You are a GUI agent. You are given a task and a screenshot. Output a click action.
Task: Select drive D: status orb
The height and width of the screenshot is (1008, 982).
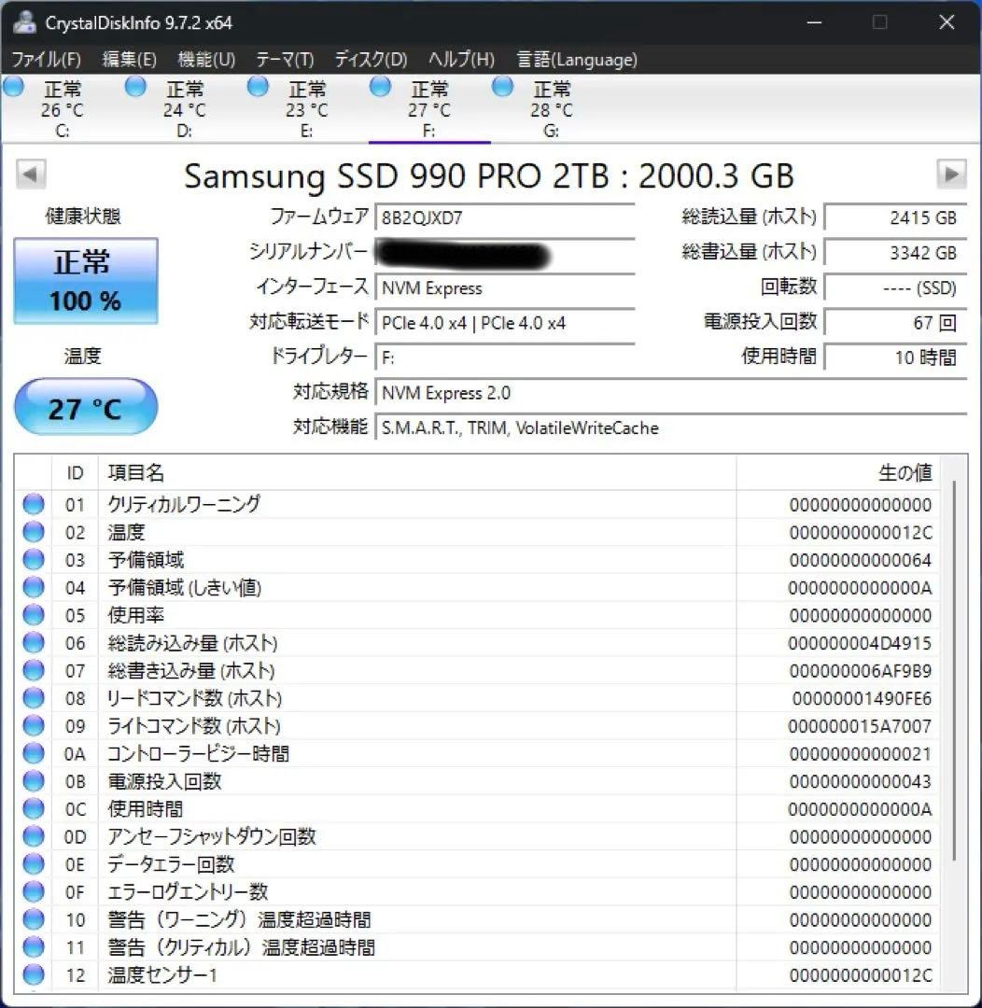click(x=136, y=88)
